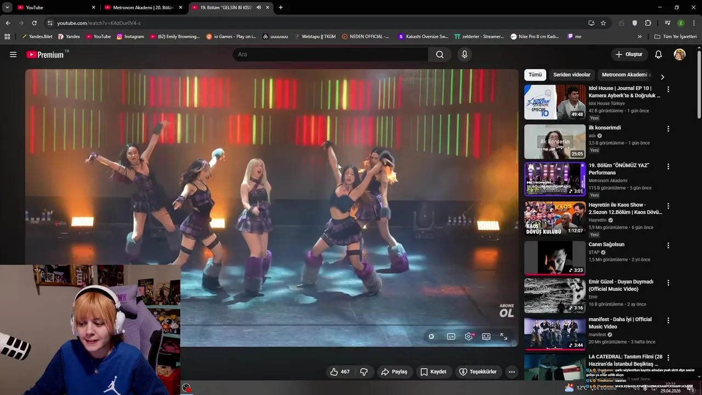Select Metronom Akademi filter chip
The height and width of the screenshot is (395, 702).
[625, 75]
